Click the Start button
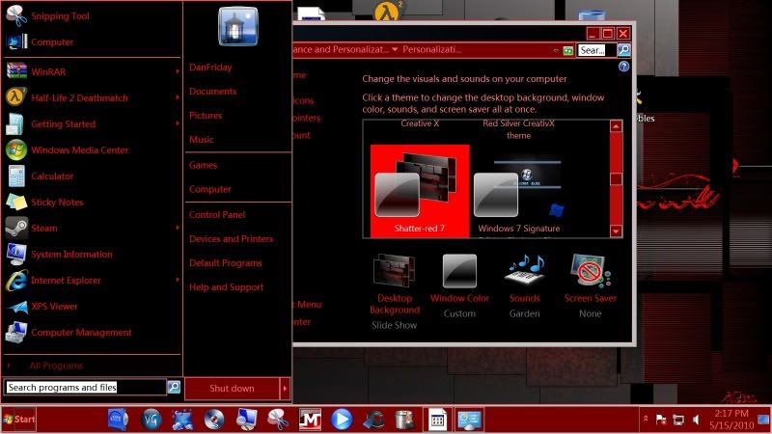The height and width of the screenshot is (434, 772). point(18,420)
